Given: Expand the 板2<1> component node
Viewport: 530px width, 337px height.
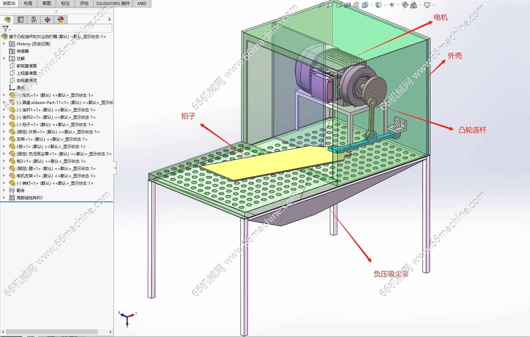Looking at the screenshot, I should pyautogui.click(x=4, y=161).
